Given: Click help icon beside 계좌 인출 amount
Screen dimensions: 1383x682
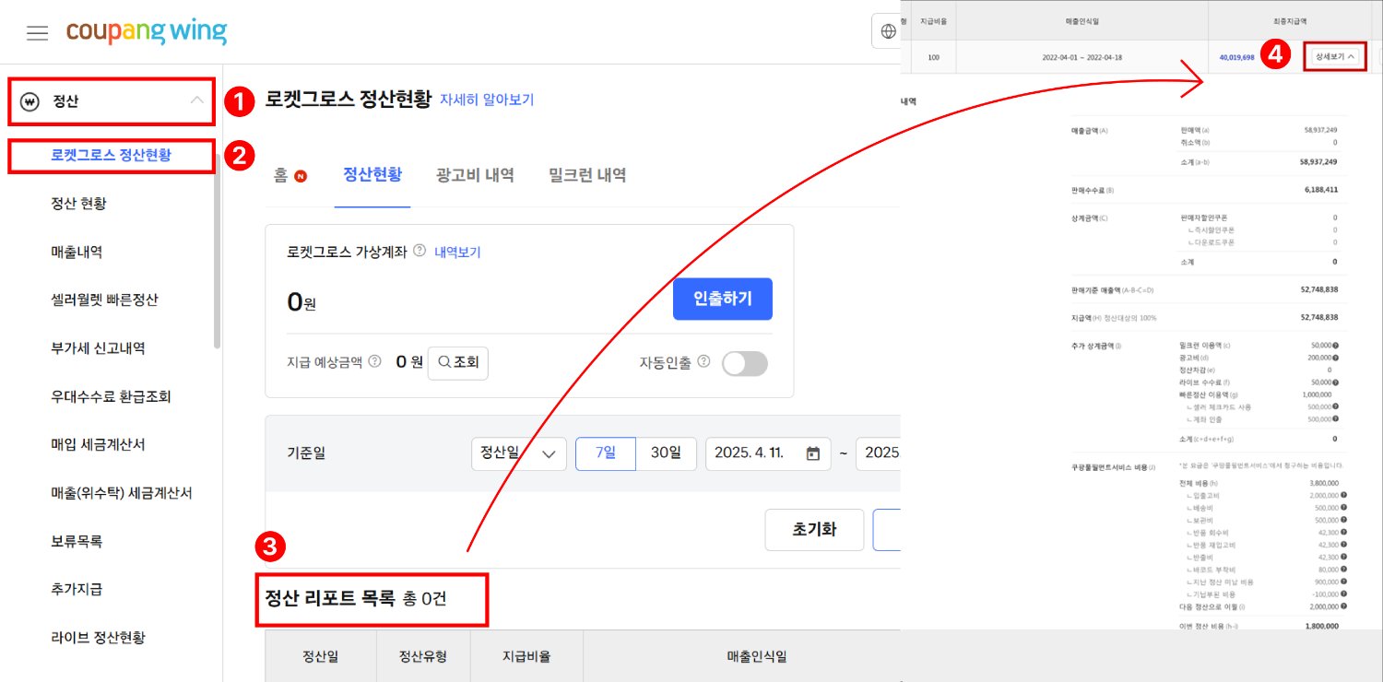Looking at the screenshot, I should (x=1335, y=418).
